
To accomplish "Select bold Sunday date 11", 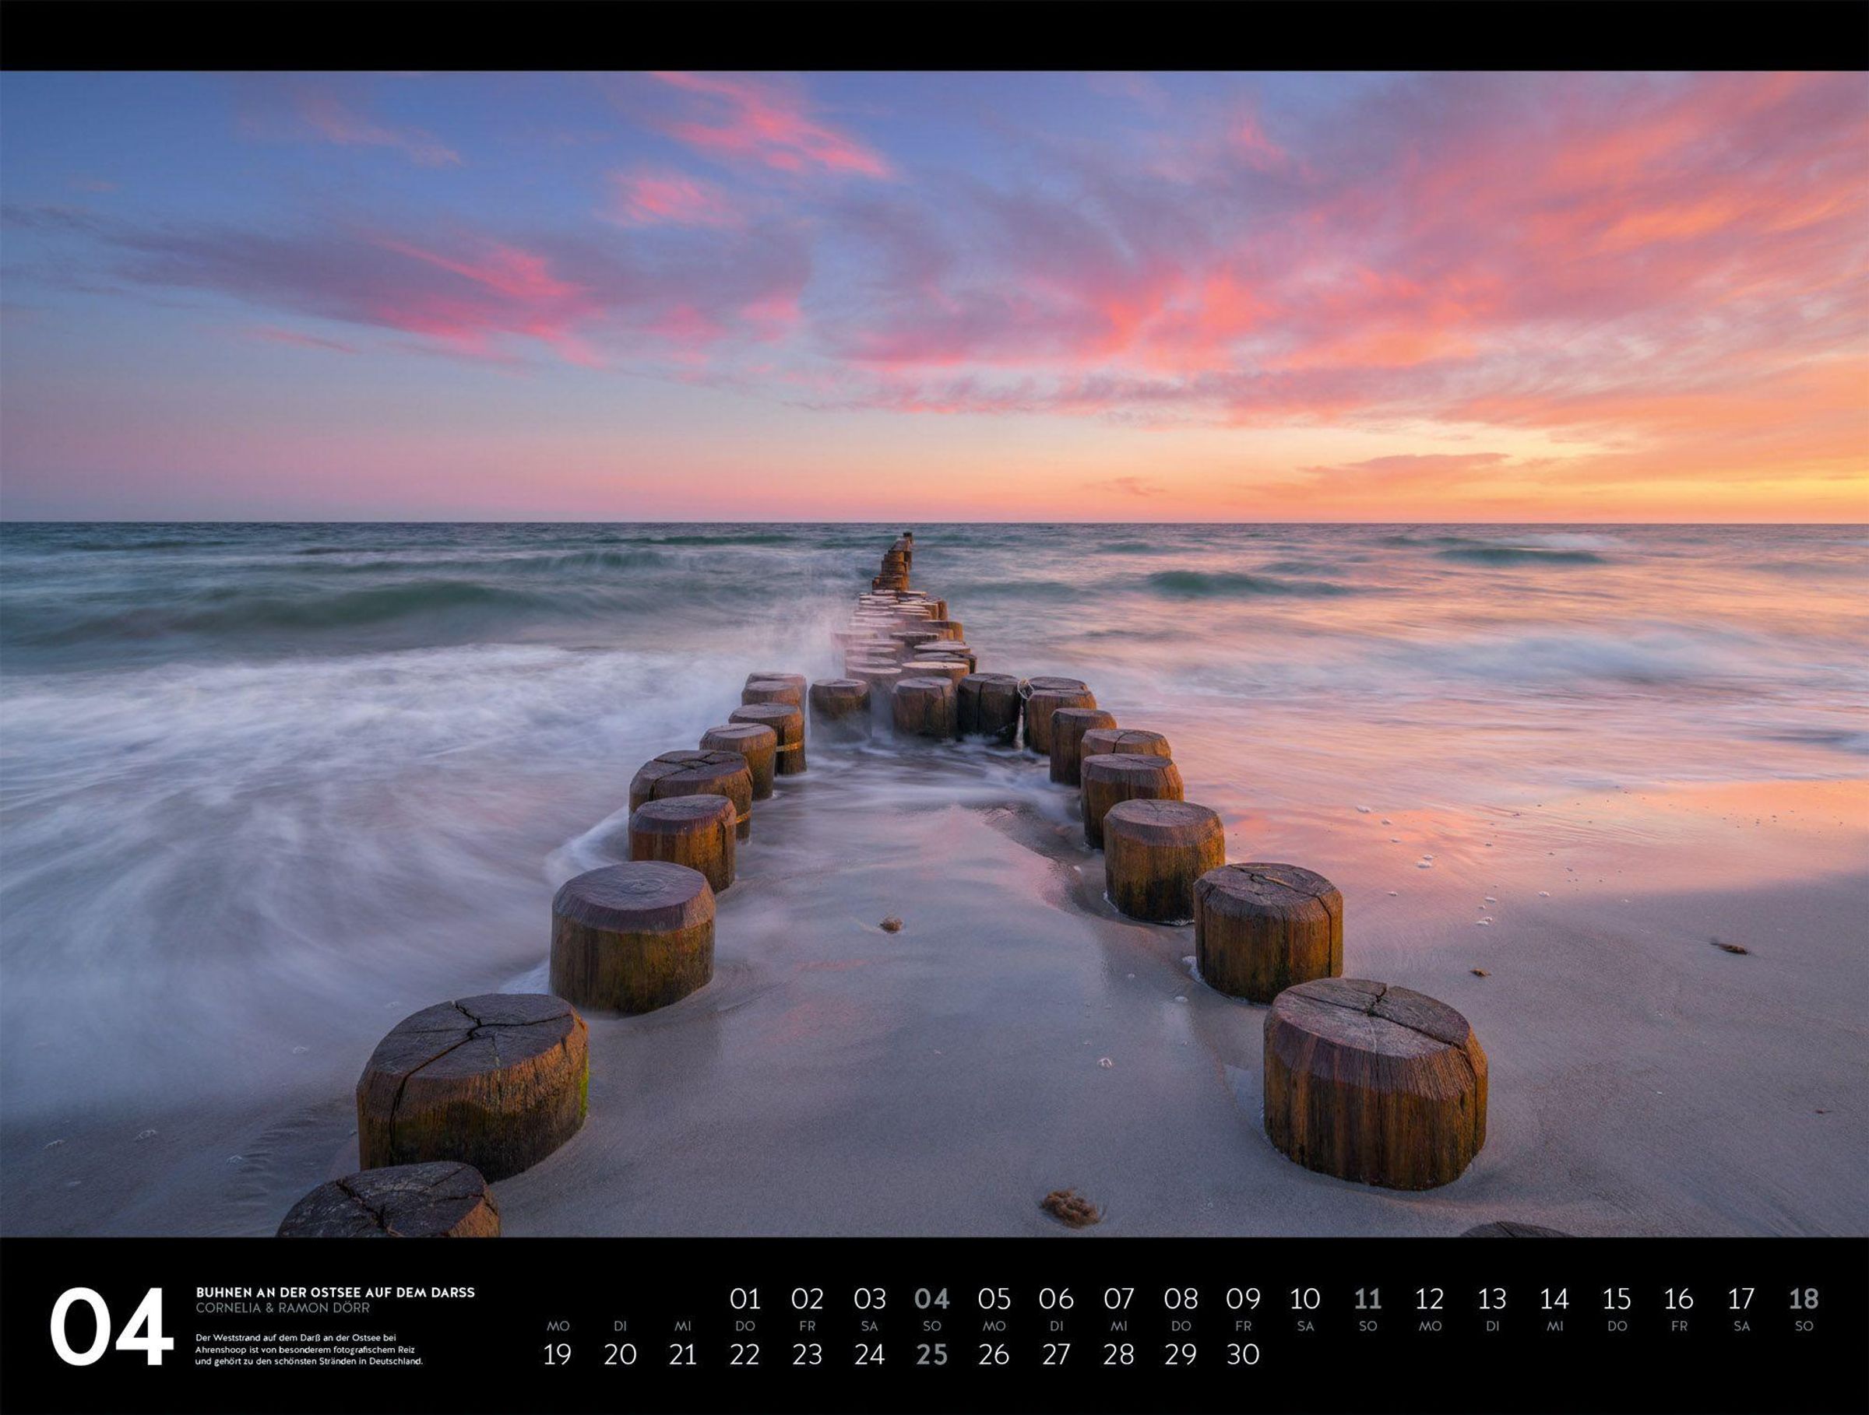I will click(1367, 1298).
